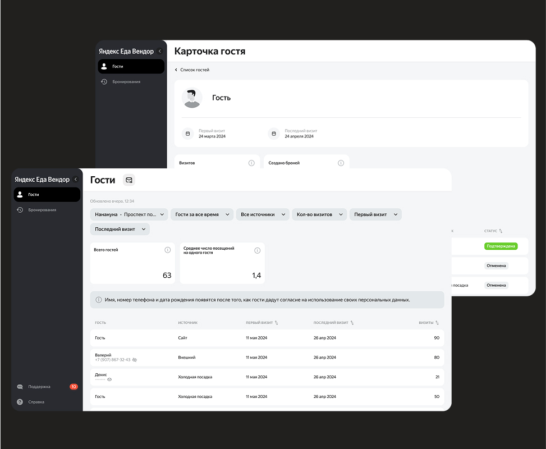This screenshot has width=546, height=449.
Task: Click the Подтверждена status badge
Action: point(501,246)
